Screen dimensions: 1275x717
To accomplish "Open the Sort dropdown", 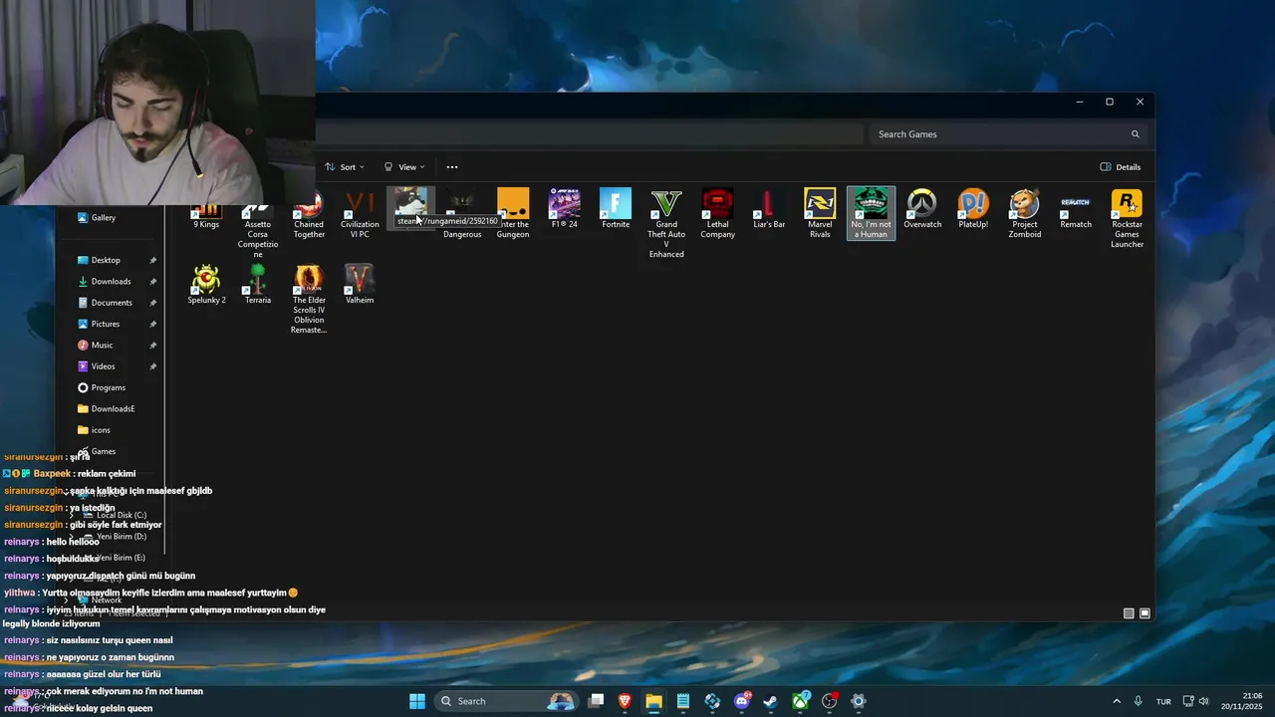I will click(x=345, y=167).
